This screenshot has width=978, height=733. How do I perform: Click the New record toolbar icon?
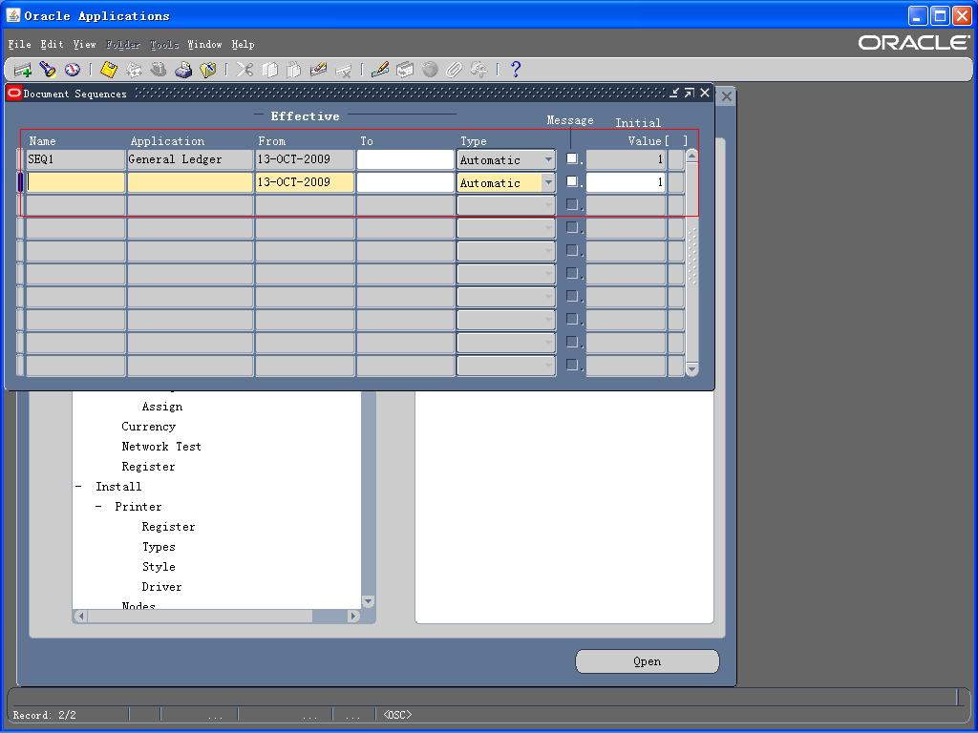pos(23,70)
